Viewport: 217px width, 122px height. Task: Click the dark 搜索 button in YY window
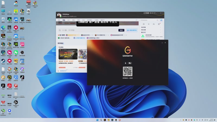tap(121, 30)
